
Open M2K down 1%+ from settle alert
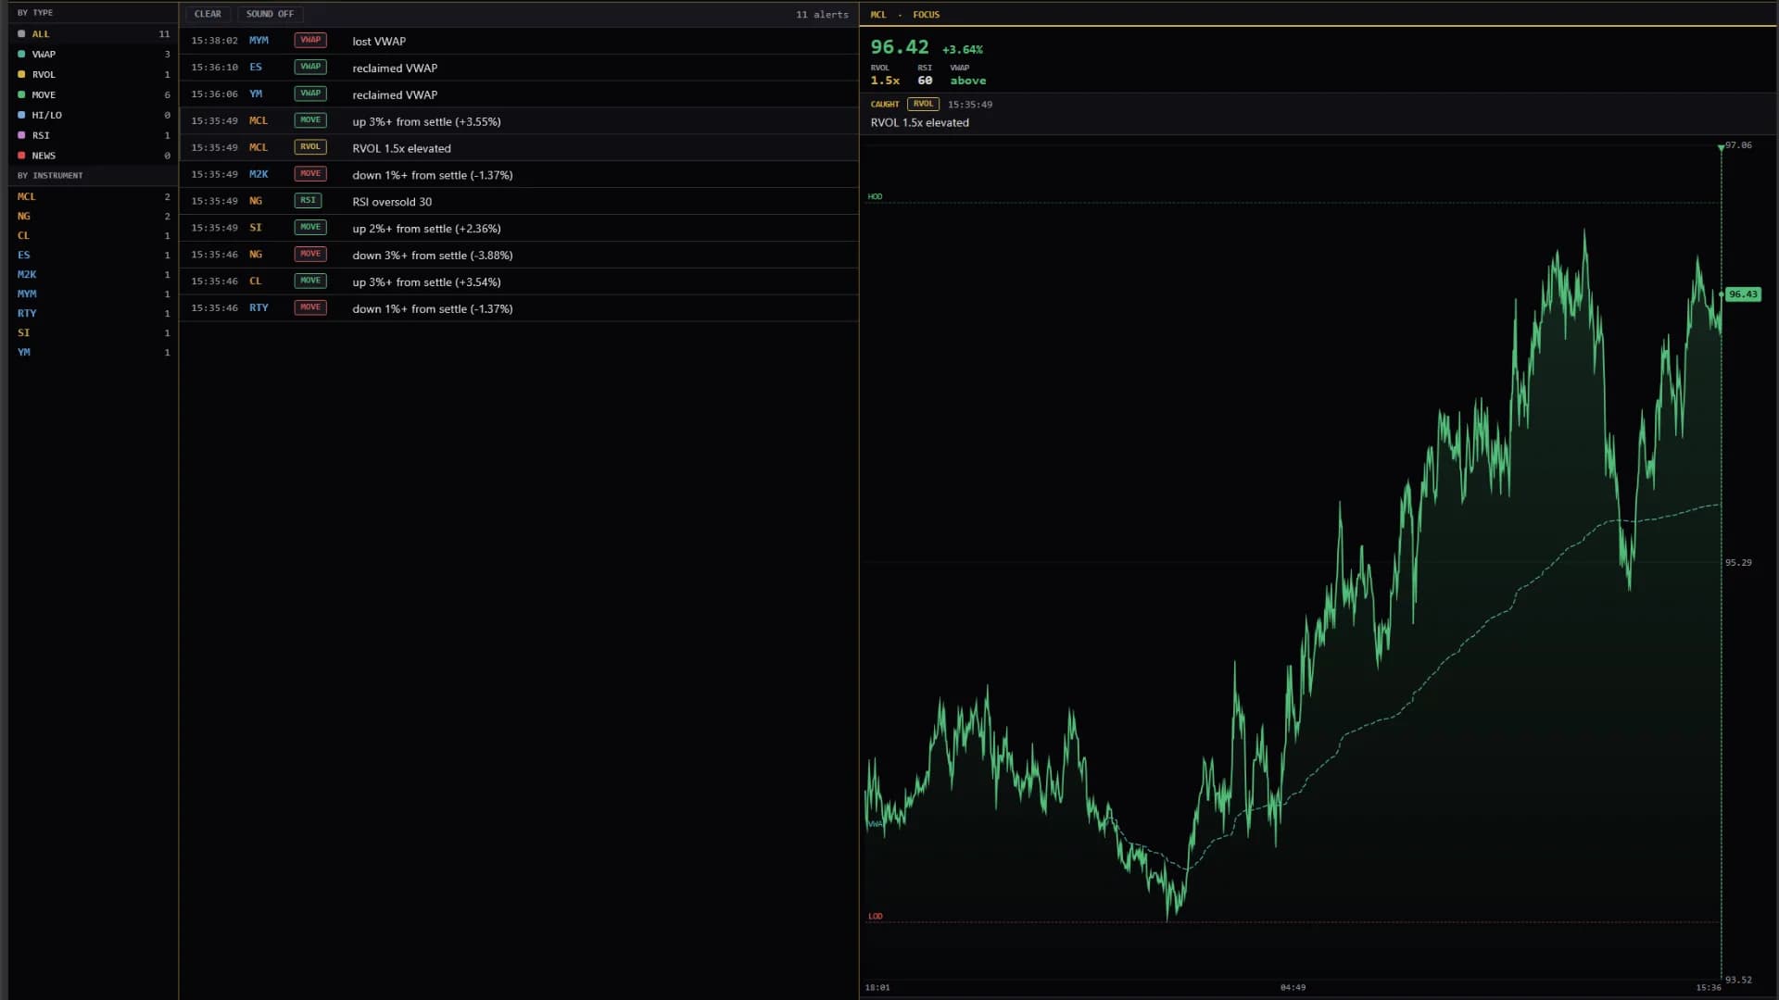pos(519,175)
